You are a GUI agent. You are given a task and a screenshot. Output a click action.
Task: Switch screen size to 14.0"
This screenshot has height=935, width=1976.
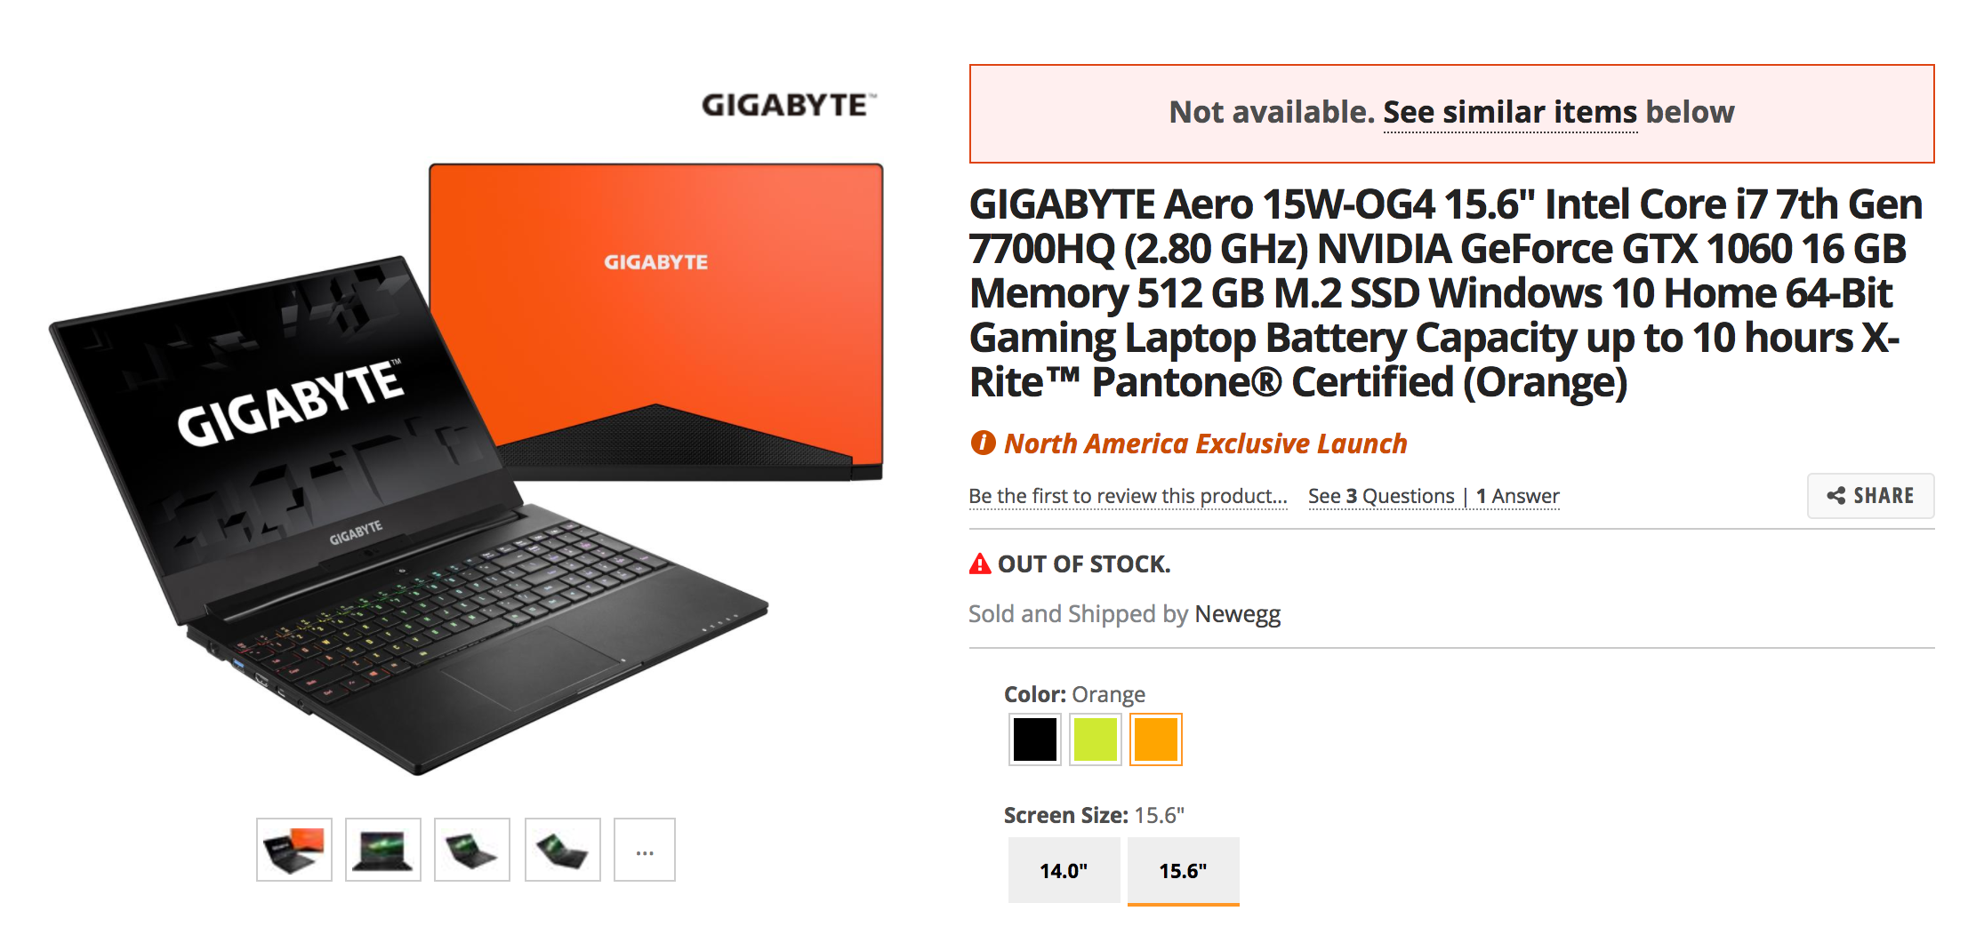tap(1064, 870)
